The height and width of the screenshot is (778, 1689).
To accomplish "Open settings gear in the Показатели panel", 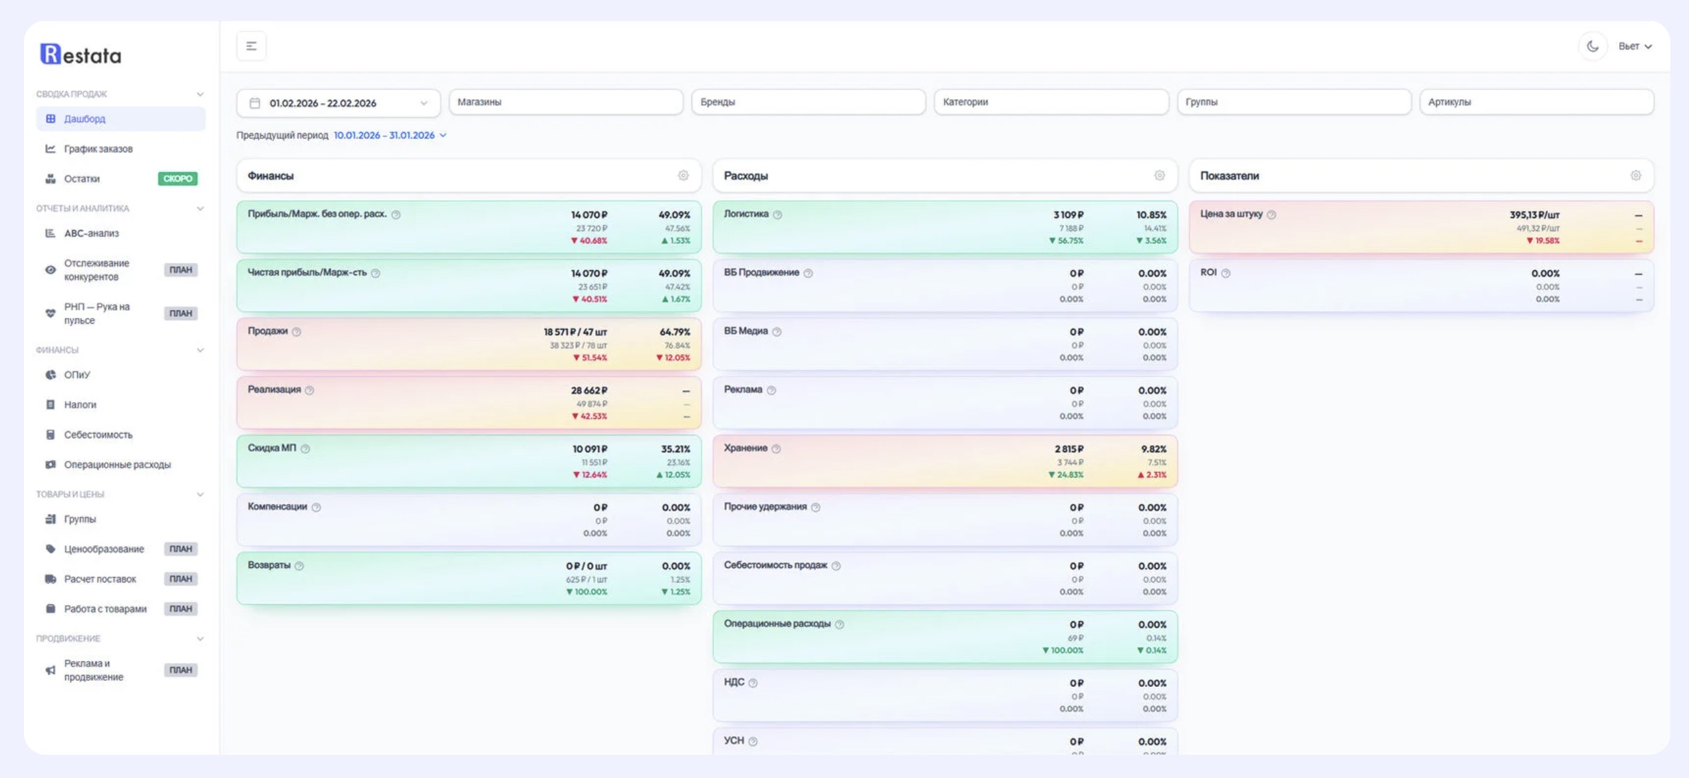I will [1635, 176].
